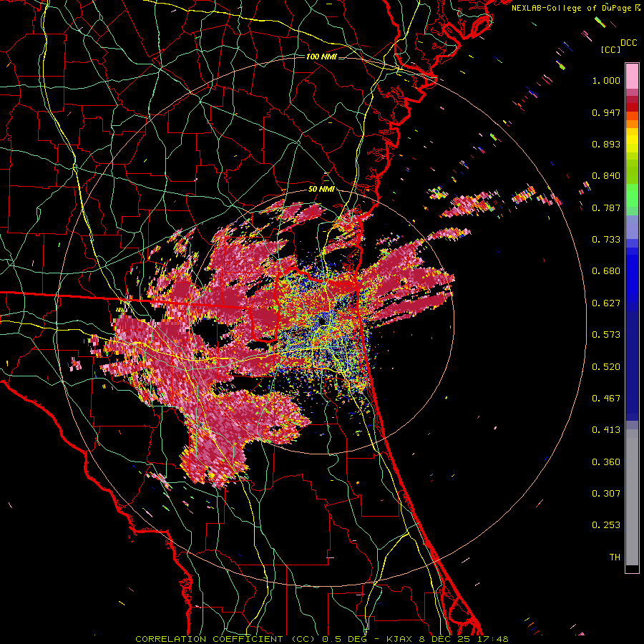644x644 pixels.
Task: Click the TH threshold label
Action: tap(615, 557)
